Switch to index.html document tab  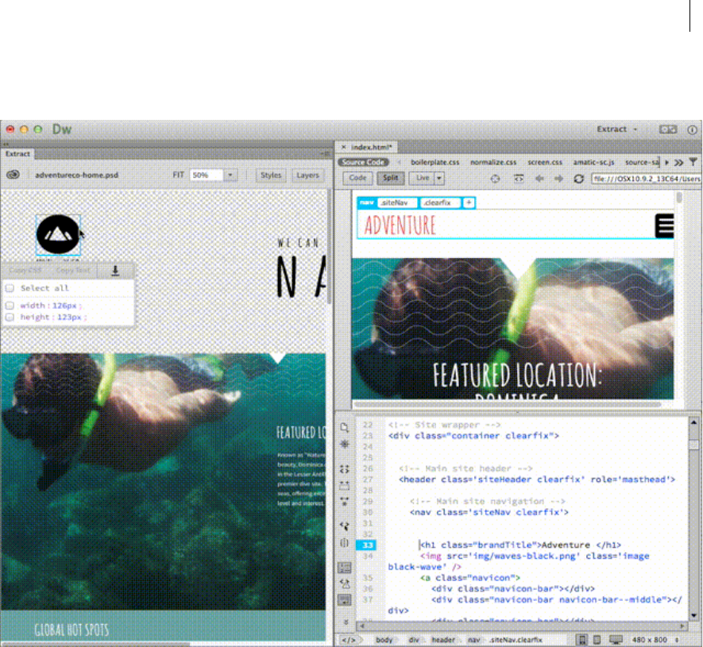pyautogui.click(x=372, y=147)
